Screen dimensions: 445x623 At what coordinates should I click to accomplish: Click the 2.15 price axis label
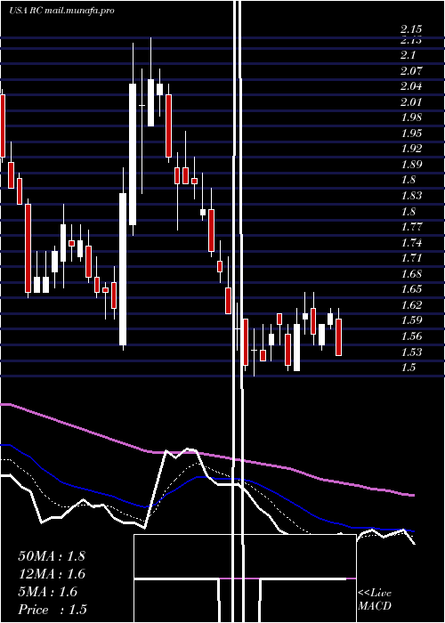click(411, 29)
